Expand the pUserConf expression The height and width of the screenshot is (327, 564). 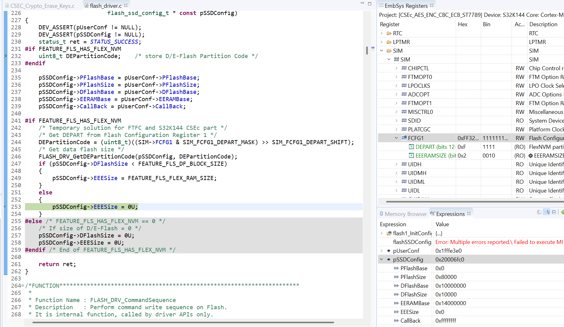click(x=381, y=251)
